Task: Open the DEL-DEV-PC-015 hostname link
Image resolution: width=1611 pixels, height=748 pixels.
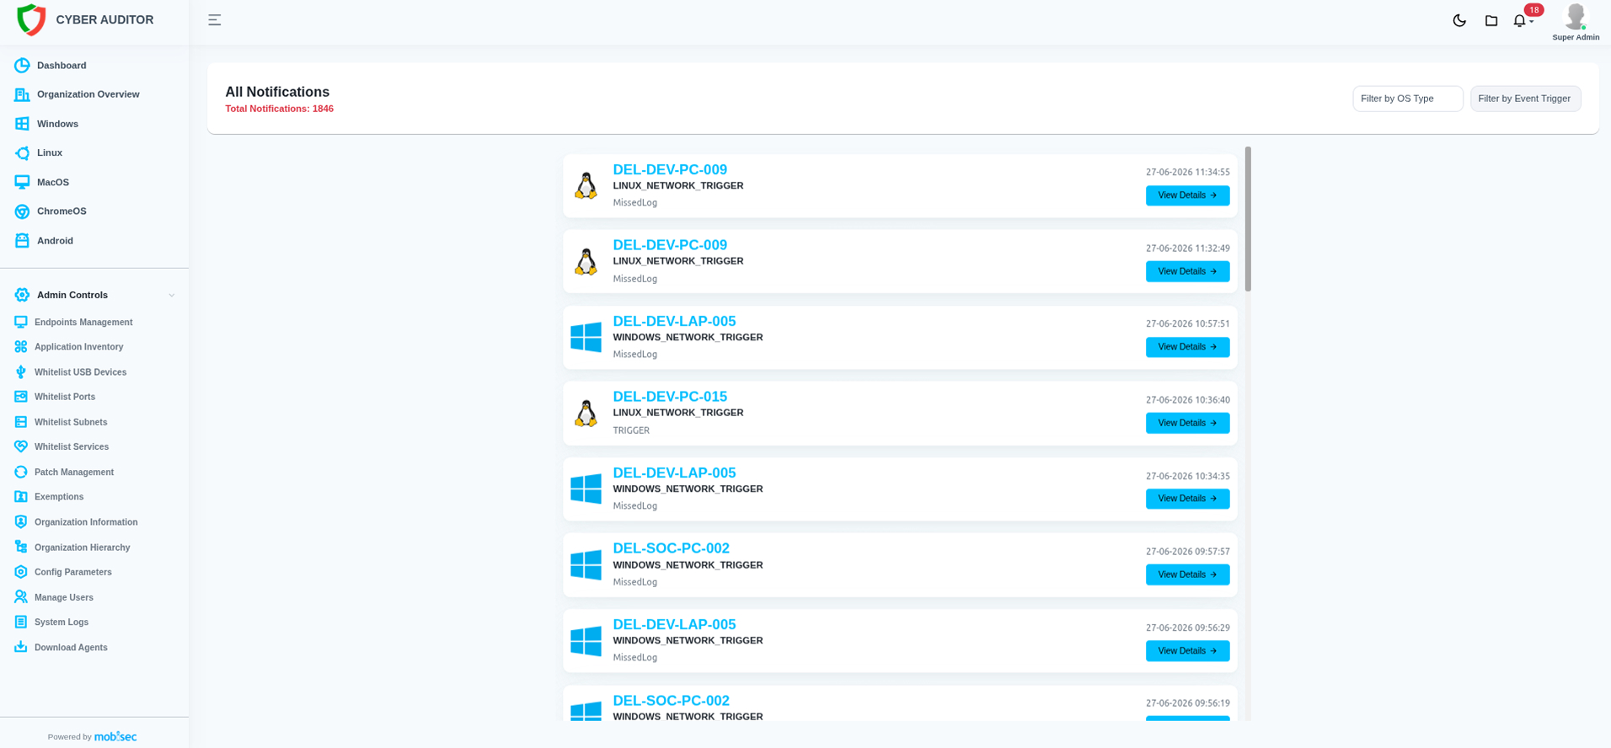Action: coord(670,397)
